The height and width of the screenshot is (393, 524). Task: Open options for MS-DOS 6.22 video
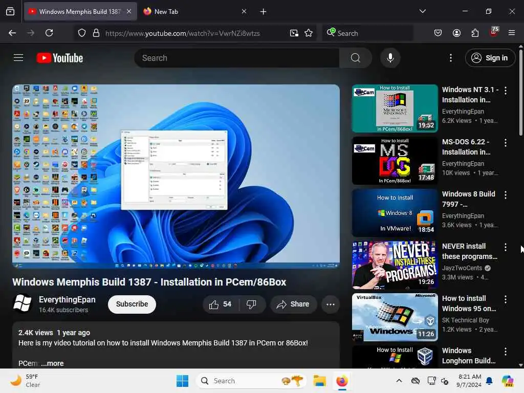click(x=505, y=143)
